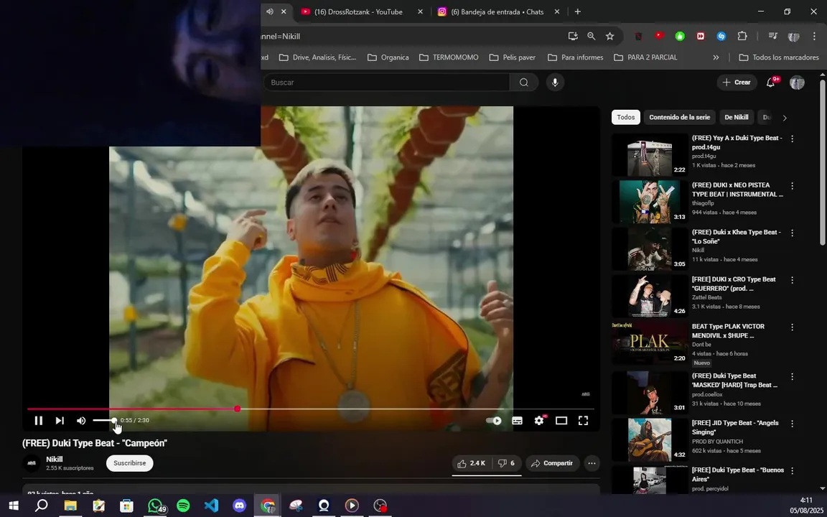Click the search magnifier button
Viewport: 827px width, 517px height.
click(x=524, y=83)
